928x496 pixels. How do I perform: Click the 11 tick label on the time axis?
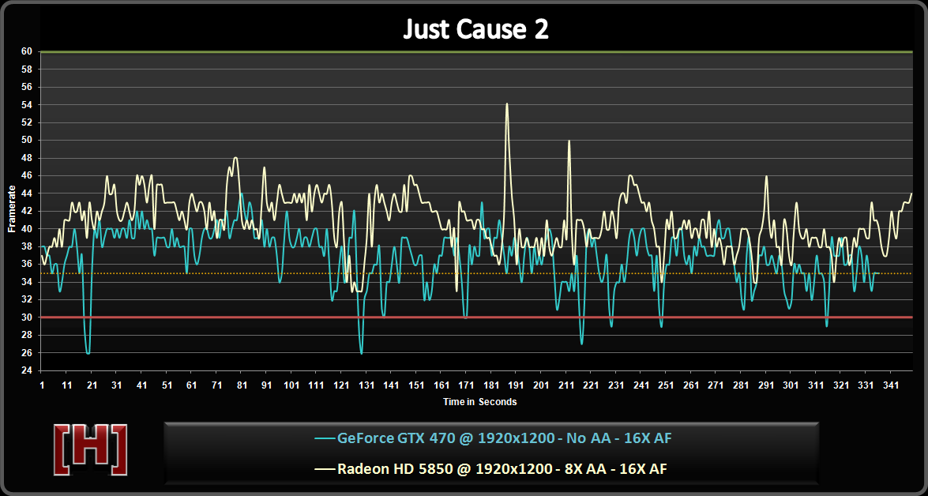click(x=67, y=385)
